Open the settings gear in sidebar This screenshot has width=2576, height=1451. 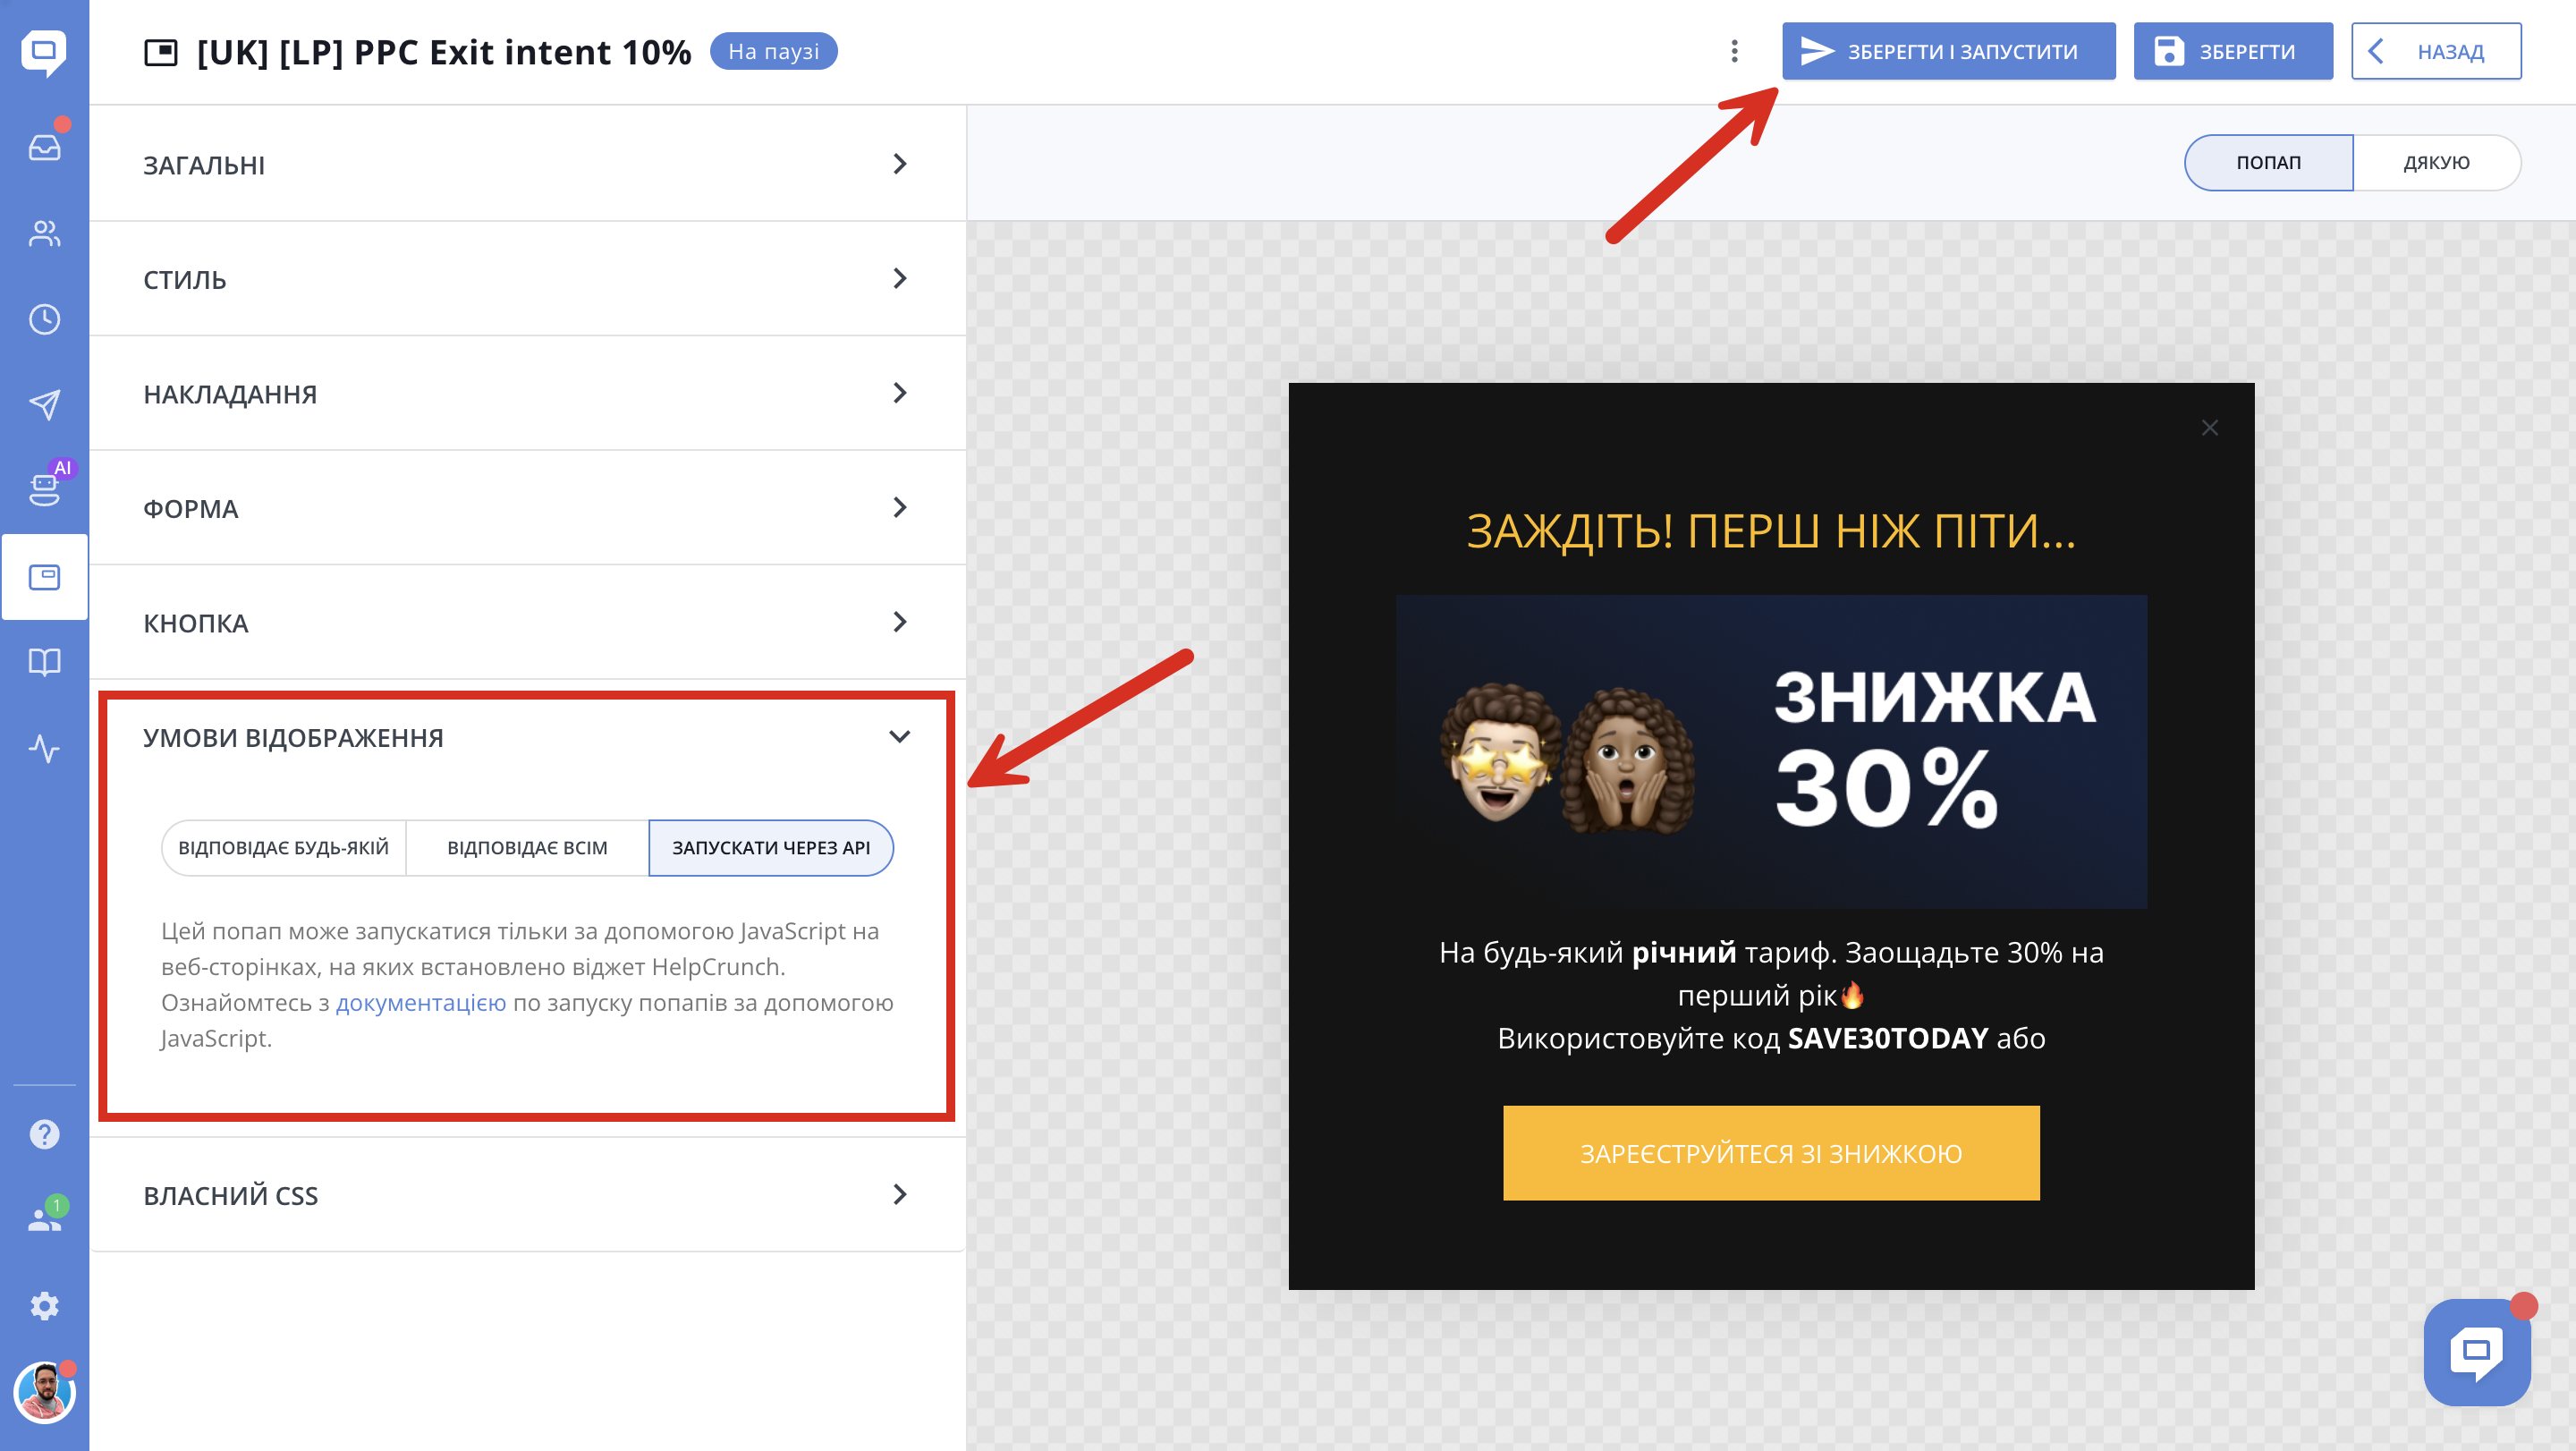[44, 1306]
